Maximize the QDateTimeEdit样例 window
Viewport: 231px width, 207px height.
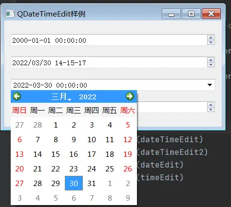pyautogui.click(x=191, y=14)
